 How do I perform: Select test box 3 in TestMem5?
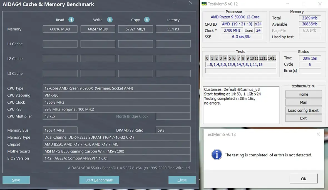[220, 58]
